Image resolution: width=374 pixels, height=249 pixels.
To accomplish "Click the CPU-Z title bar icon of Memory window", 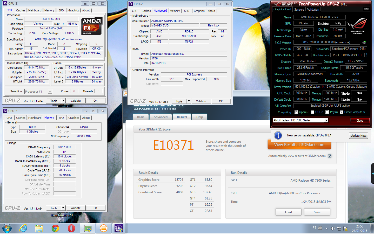I will pyautogui.click(x=5, y=111).
